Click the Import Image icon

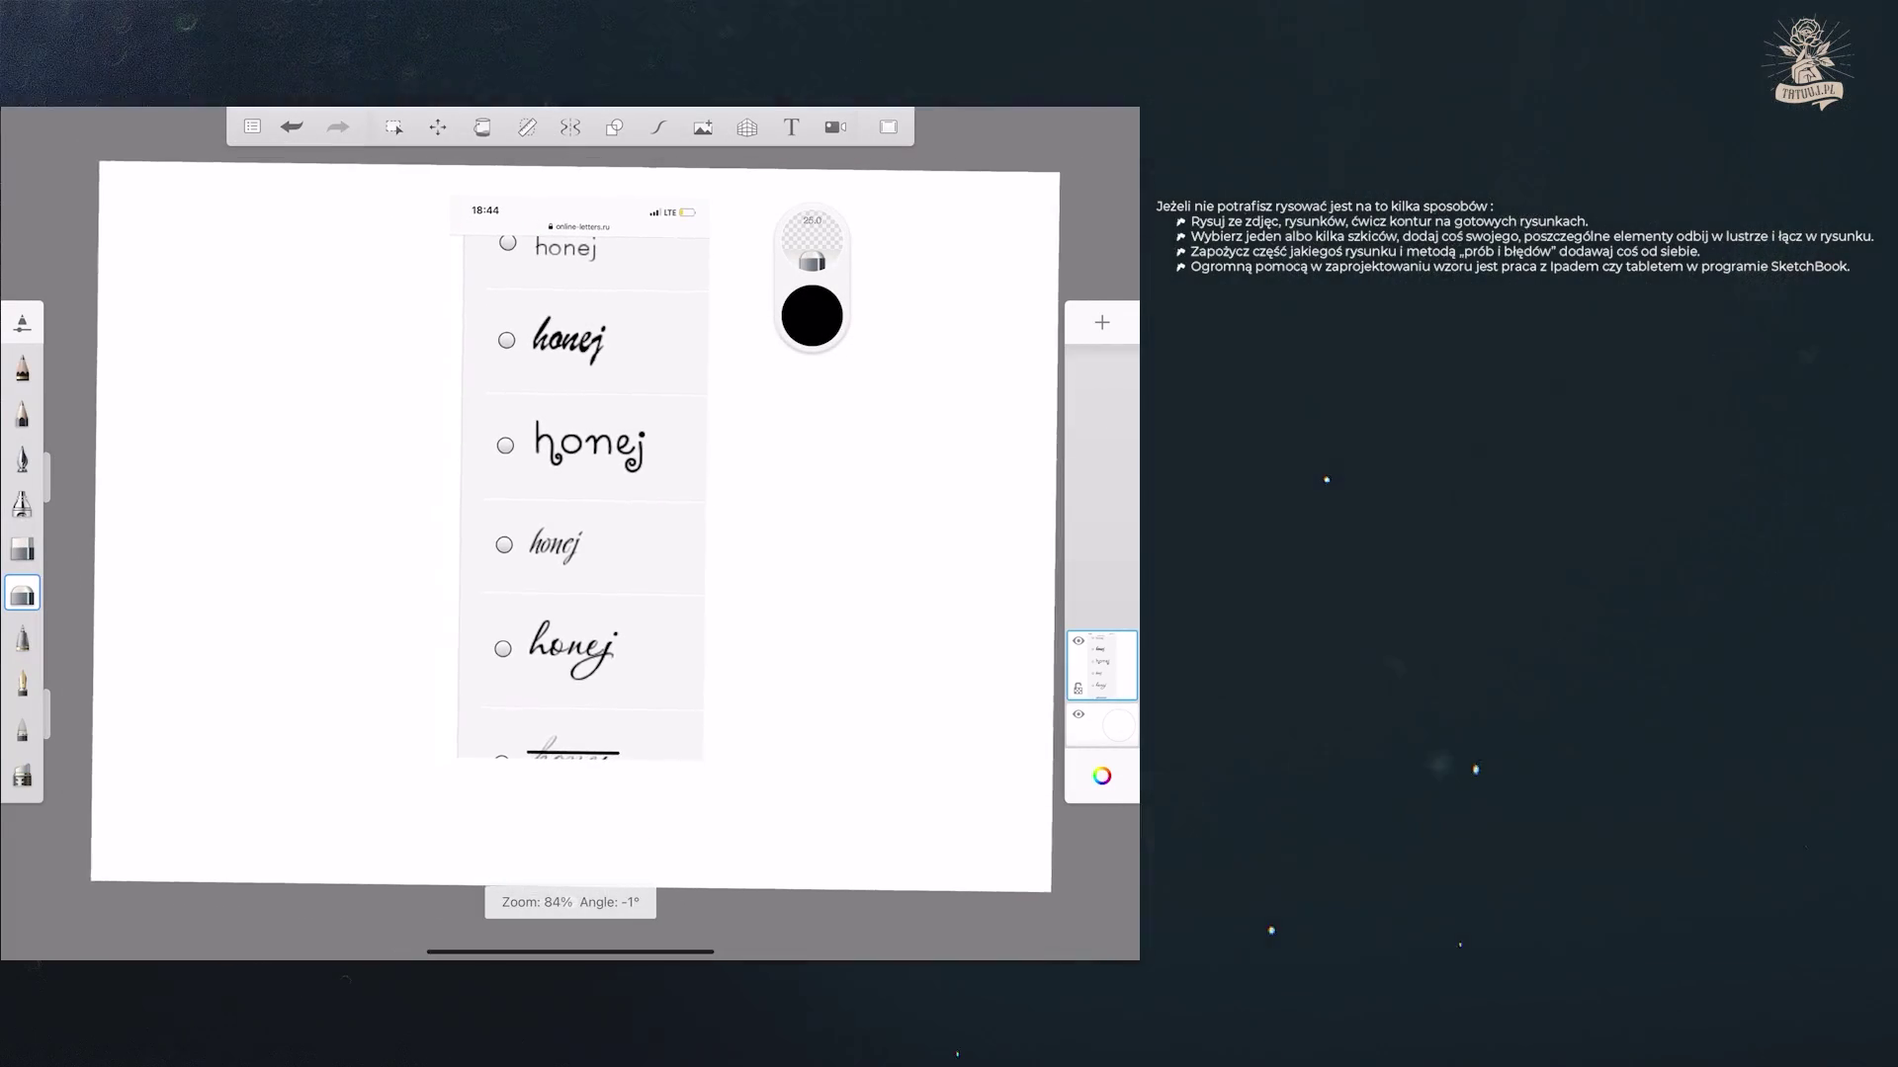click(x=703, y=127)
